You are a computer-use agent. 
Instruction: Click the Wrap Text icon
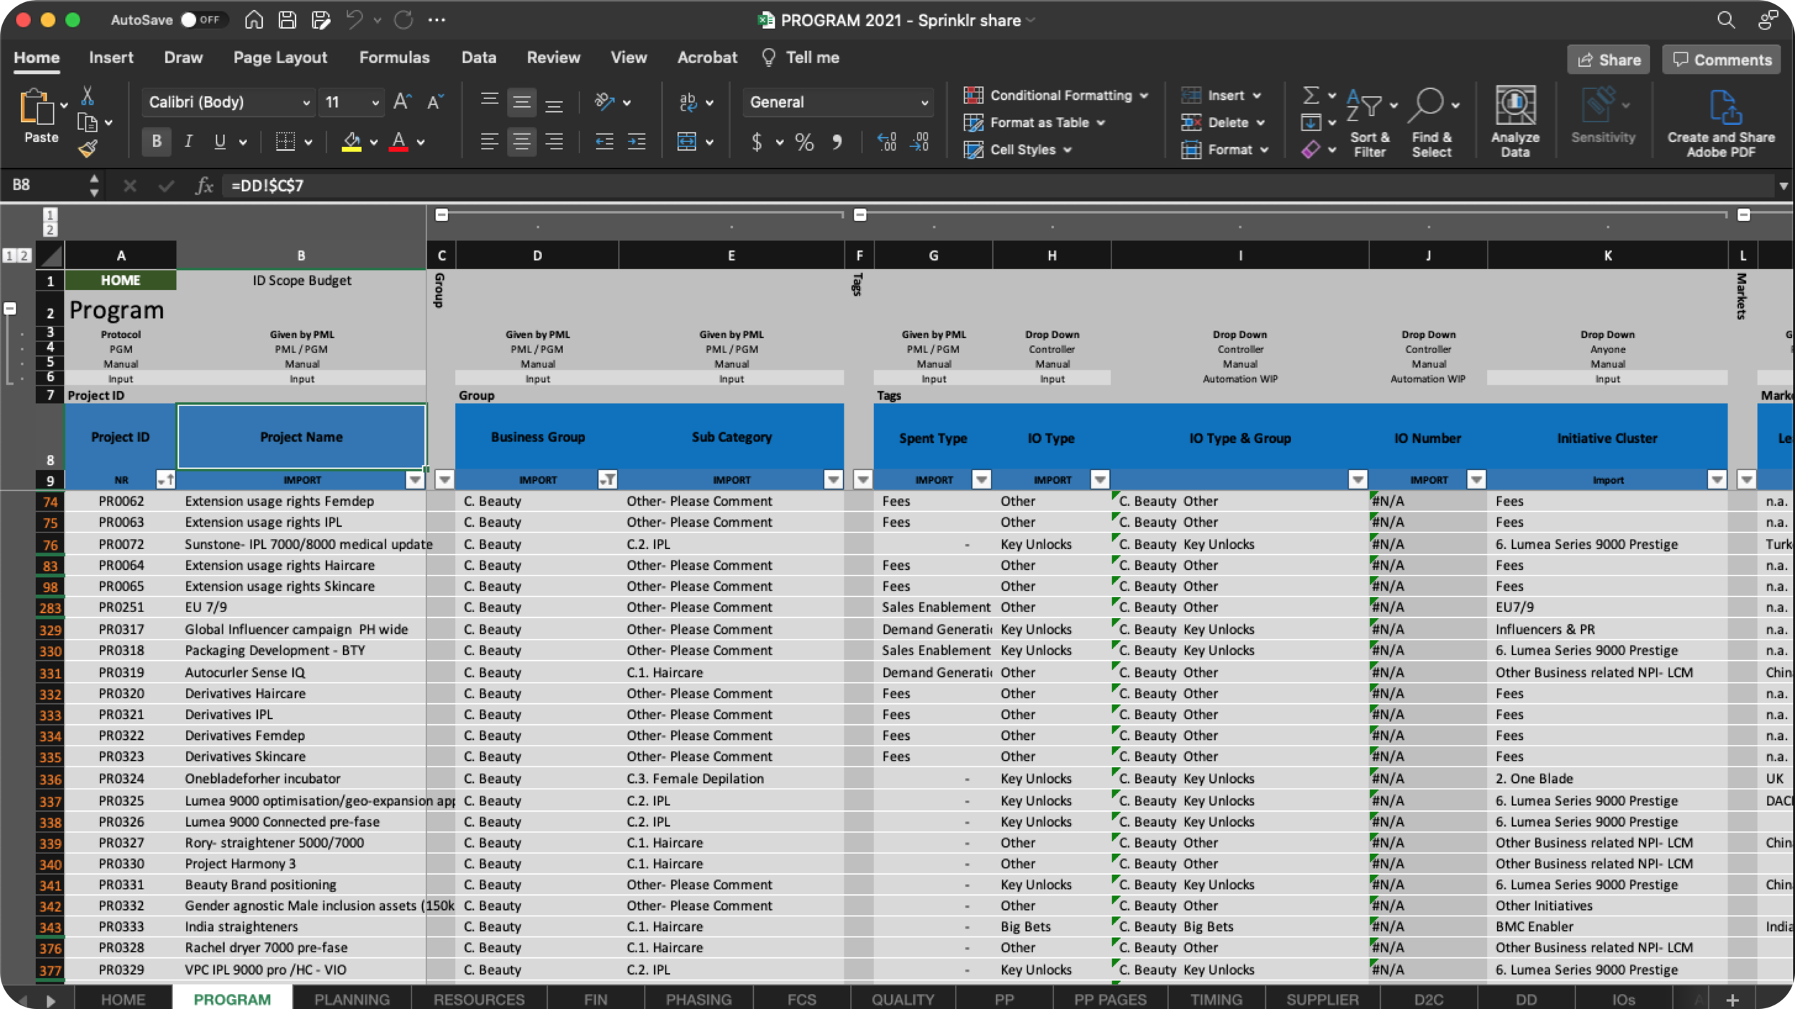(x=687, y=102)
